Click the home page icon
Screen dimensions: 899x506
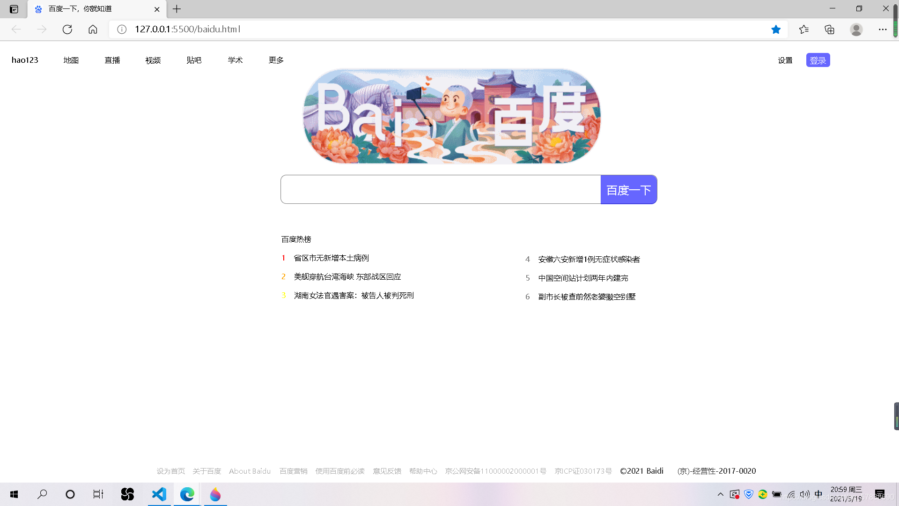coord(93,29)
